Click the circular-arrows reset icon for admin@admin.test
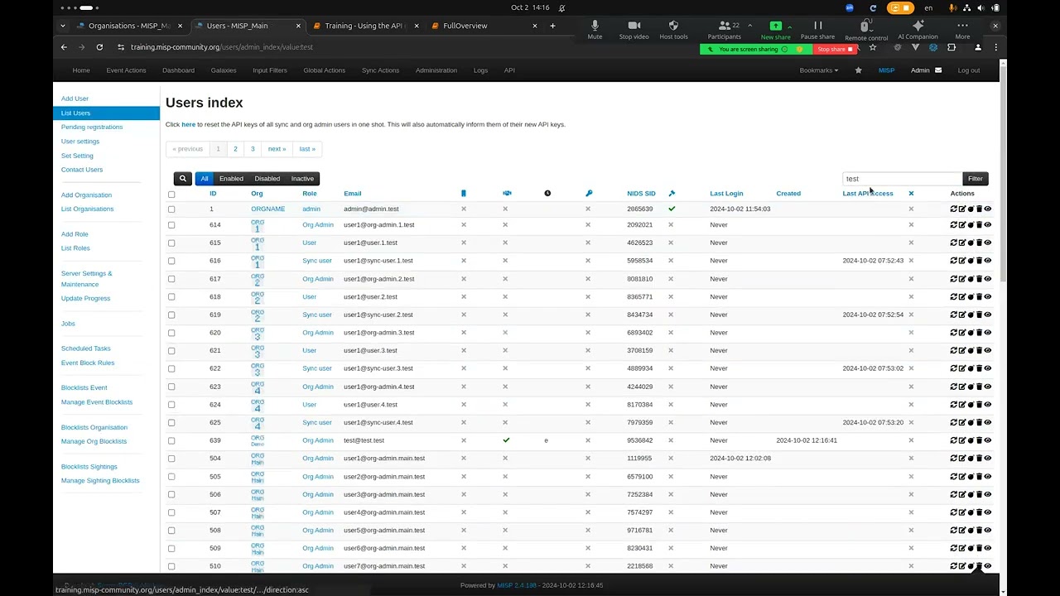This screenshot has width=1060, height=596. pyautogui.click(x=954, y=209)
